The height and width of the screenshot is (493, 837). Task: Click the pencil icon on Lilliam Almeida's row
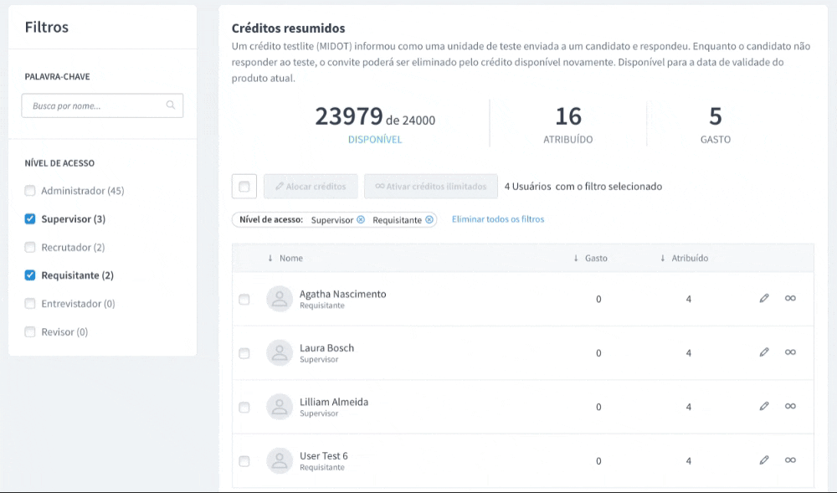[x=764, y=406]
